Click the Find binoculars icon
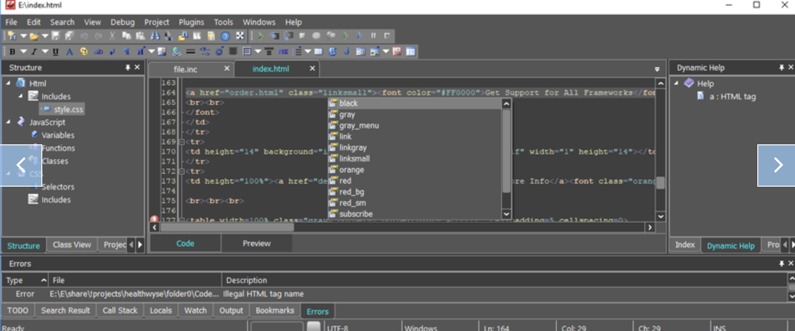This screenshot has width=795, height=331. 155,36
